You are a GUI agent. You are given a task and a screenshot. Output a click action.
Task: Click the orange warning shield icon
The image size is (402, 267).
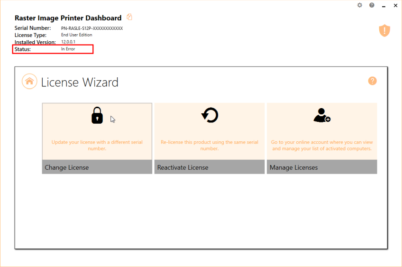coord(384,30)
